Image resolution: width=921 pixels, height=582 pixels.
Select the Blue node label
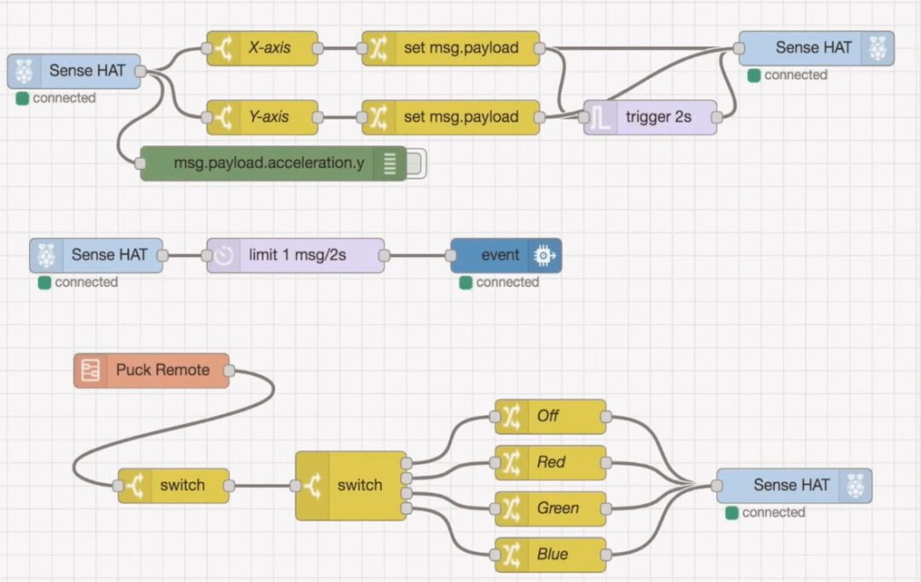click(552, 554)
